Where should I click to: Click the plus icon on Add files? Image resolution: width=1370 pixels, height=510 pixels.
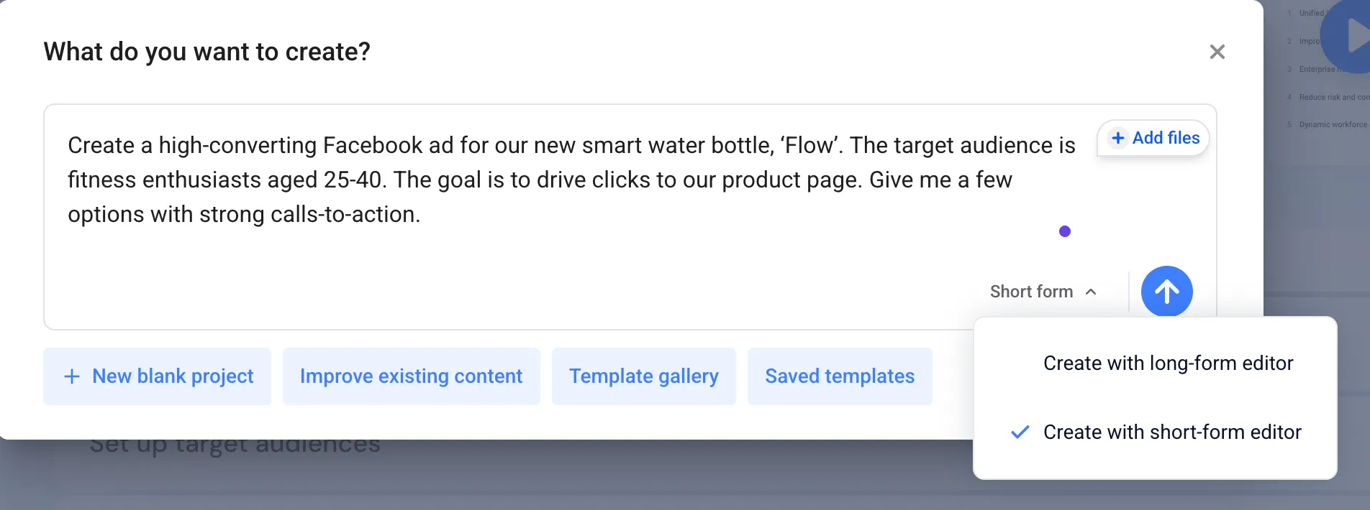(1117, 138)
